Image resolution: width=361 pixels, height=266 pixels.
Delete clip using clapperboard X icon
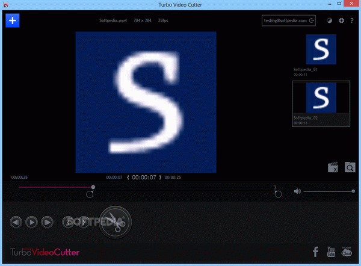point(333,167)
